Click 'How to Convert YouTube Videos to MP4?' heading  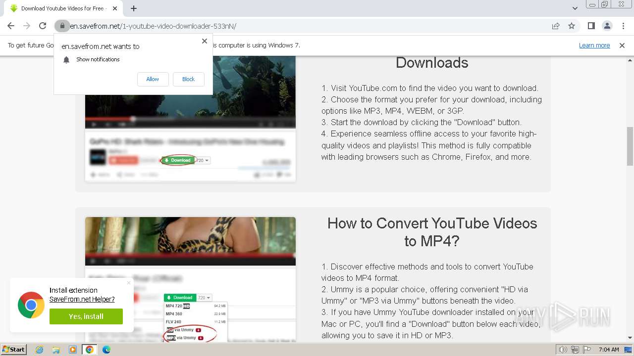pyautogui.click(x=432, y=232)
